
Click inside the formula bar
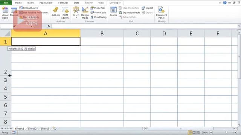(x=145, y=26)
